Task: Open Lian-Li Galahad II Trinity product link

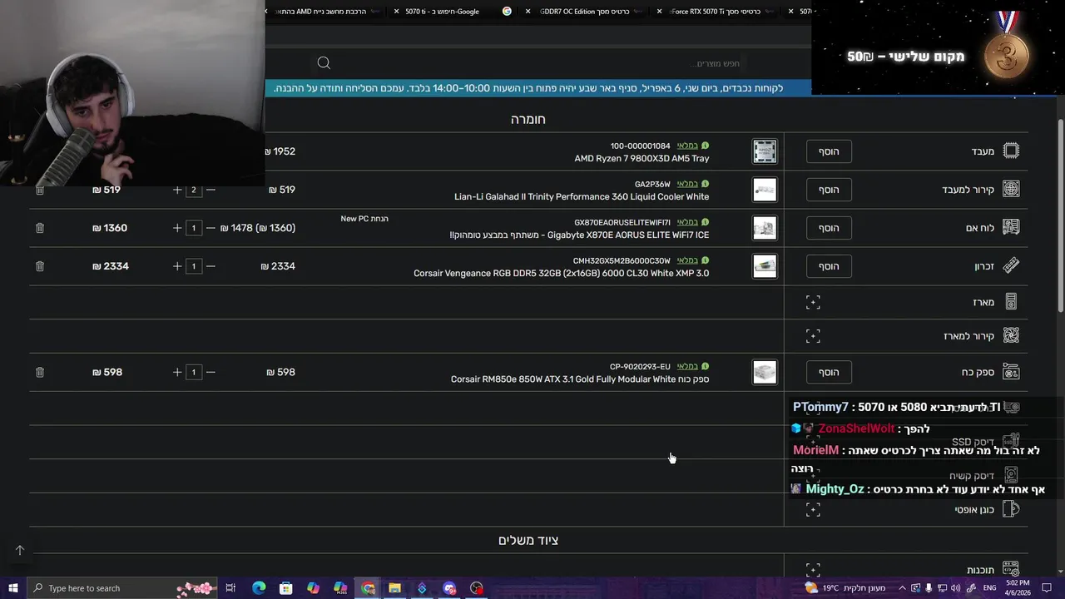Action: pos(582,196)
